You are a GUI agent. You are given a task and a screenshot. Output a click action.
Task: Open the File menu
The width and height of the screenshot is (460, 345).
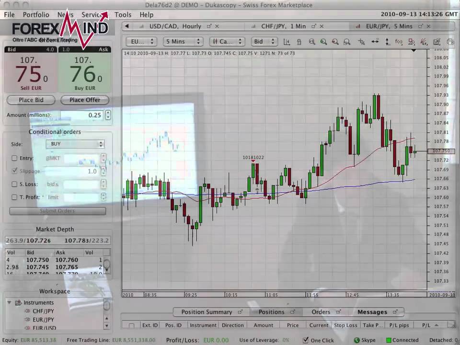(9, 15)
